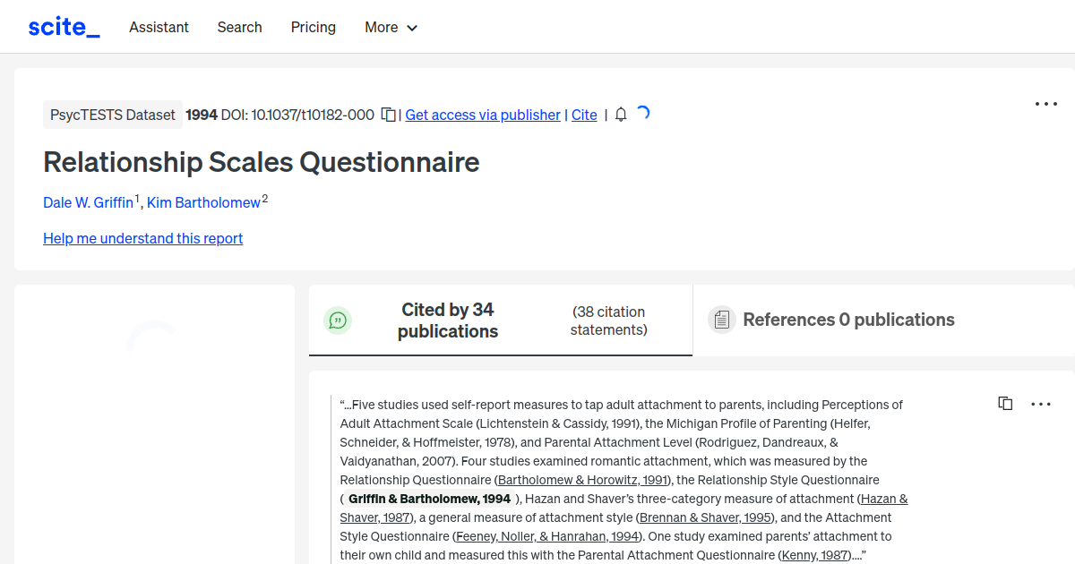This screenshot has width=1075, height=564.
Task: Switch to the Cited by 34 publications tab
Action: coord(448,320)
